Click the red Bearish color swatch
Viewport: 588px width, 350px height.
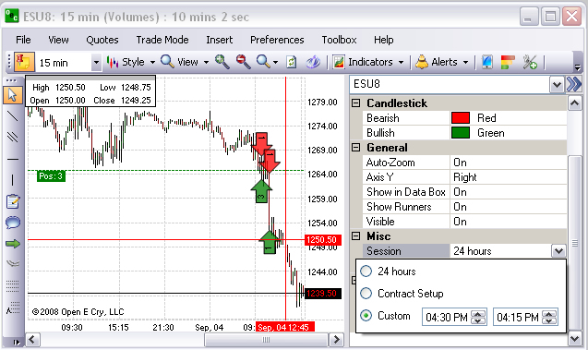point(461,118)
